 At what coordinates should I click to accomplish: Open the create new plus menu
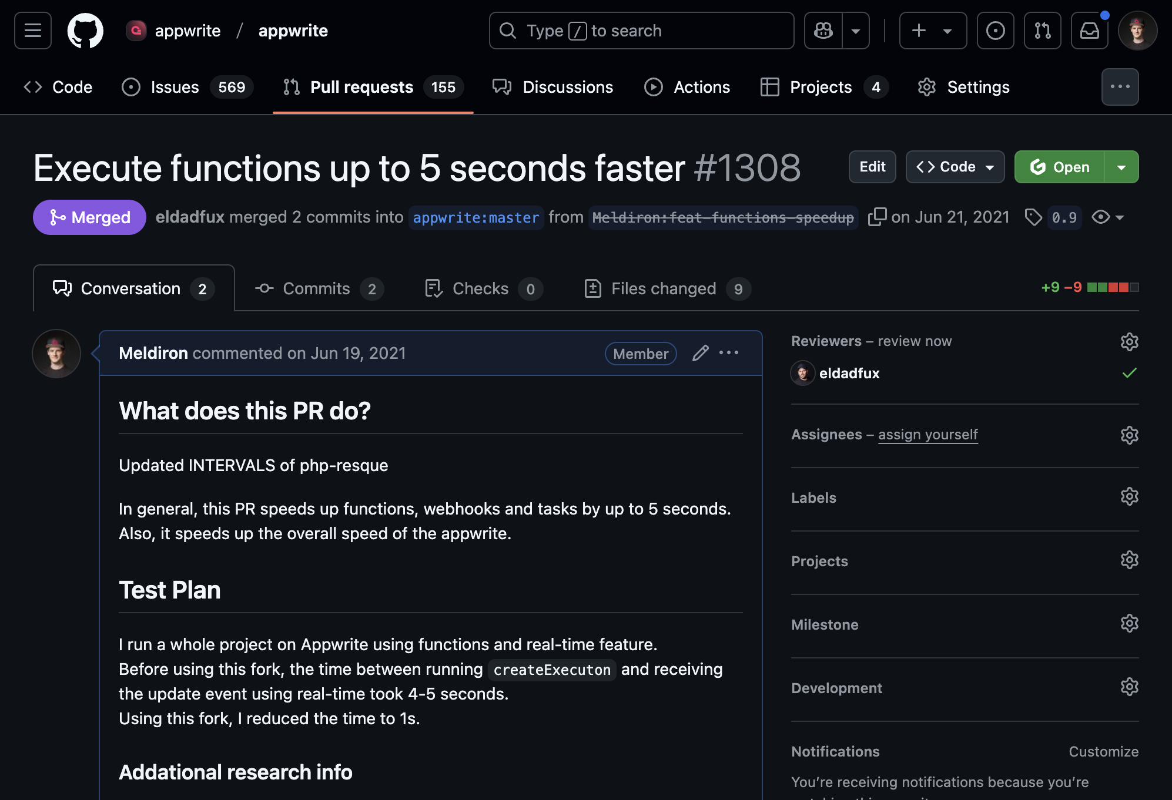click(933, 31)
